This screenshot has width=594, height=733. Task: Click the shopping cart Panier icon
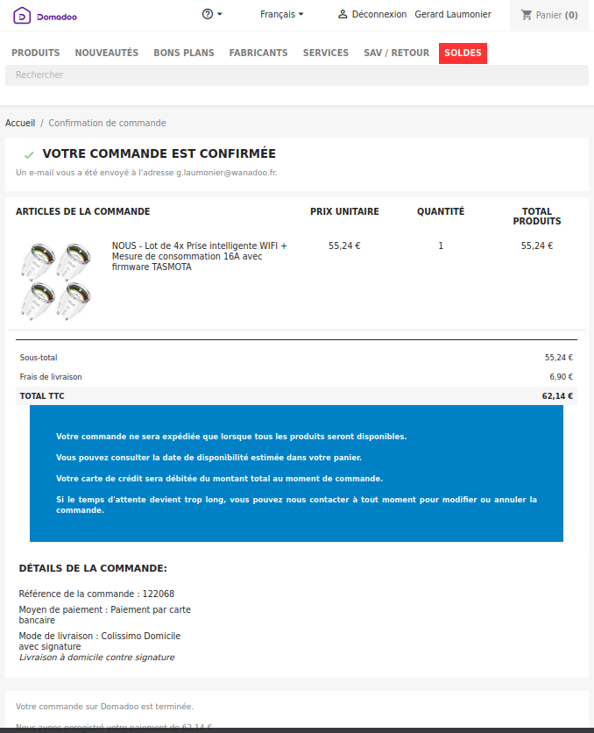tap(527, 15)
